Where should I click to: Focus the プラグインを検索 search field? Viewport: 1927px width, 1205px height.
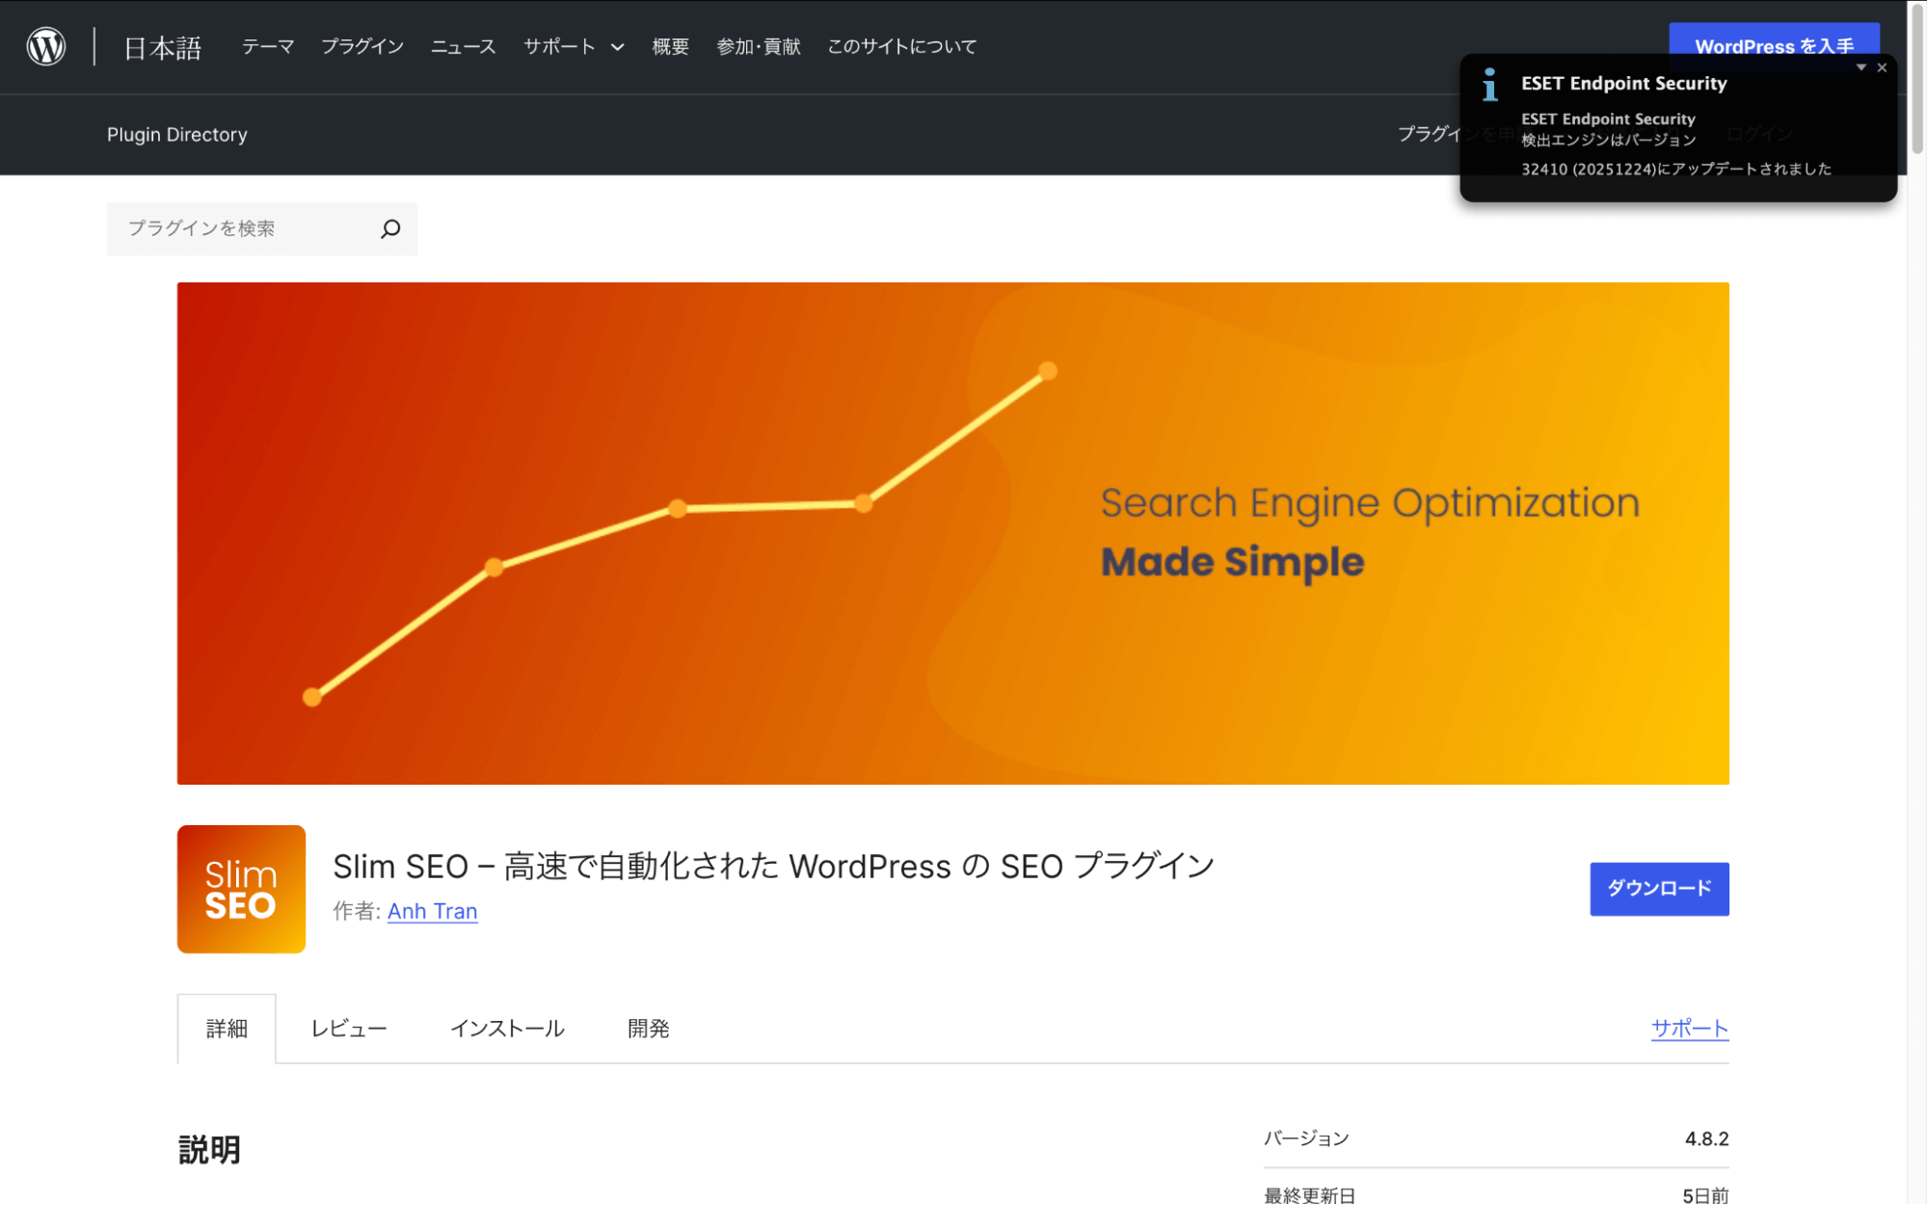pyautogui.click(x=246, y=228)
